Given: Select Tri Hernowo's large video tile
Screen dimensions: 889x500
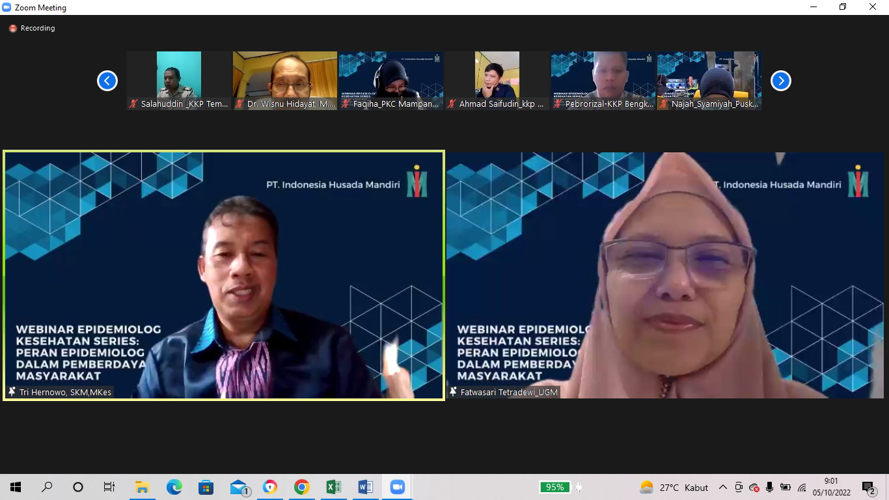Looking at the screenshot, I should coord(224,275).
